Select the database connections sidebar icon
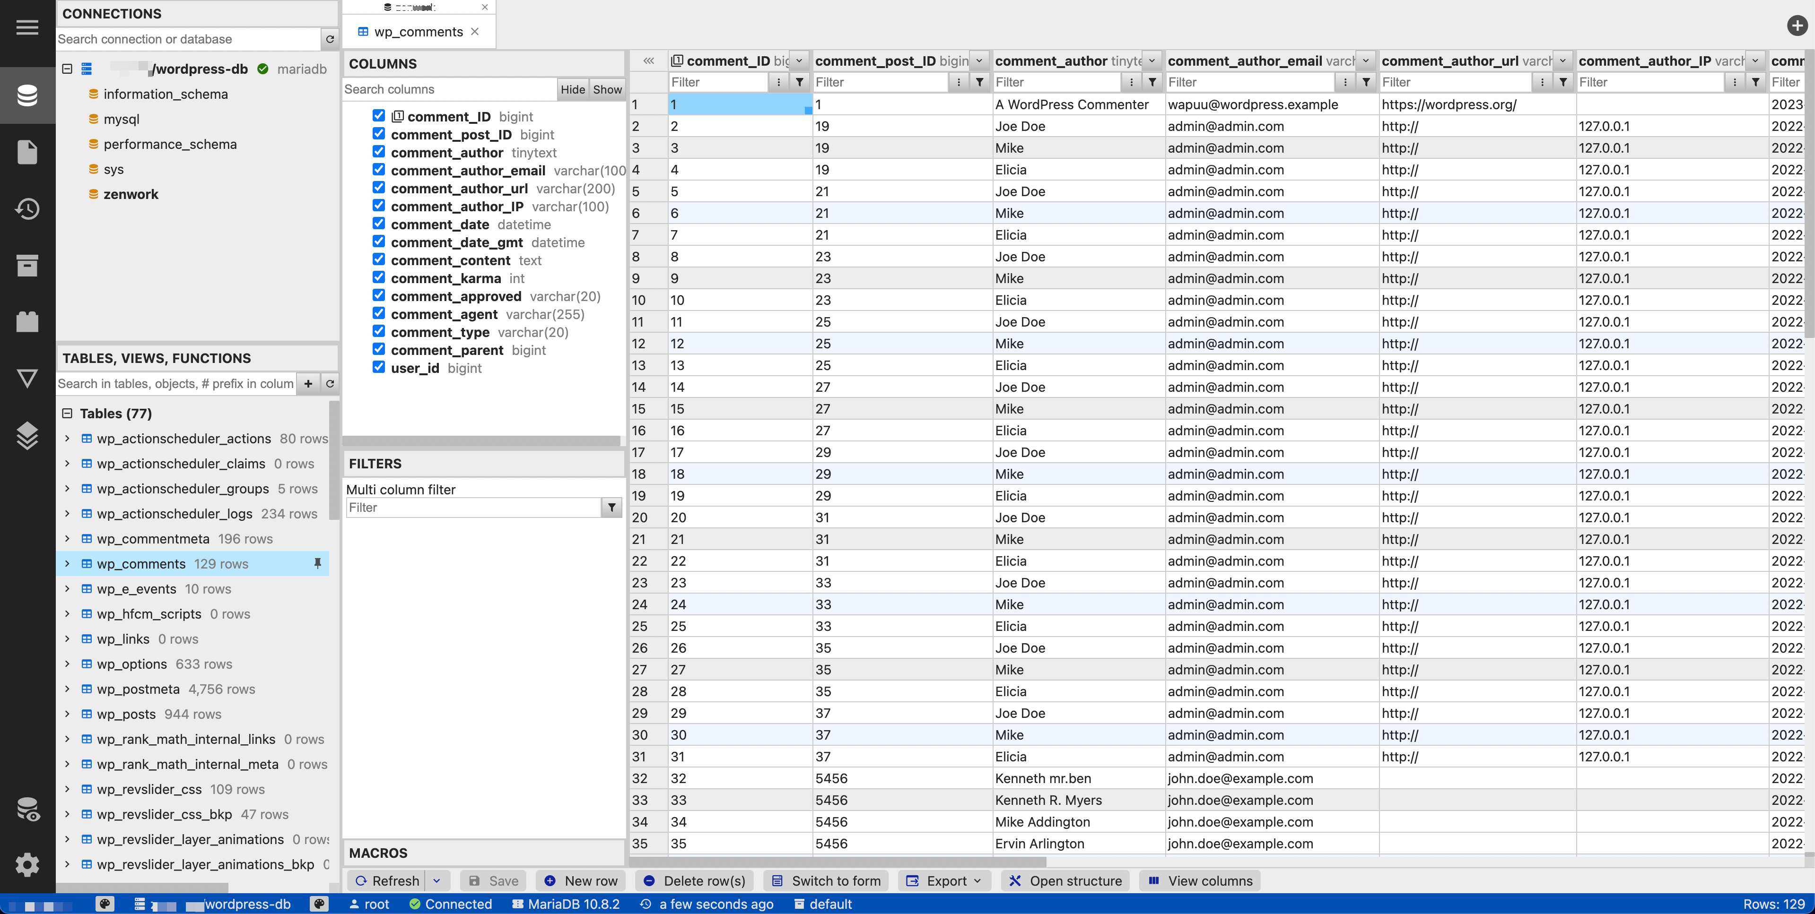The height and width of the screenshot is (914, 1815). [x=27, y=95]
